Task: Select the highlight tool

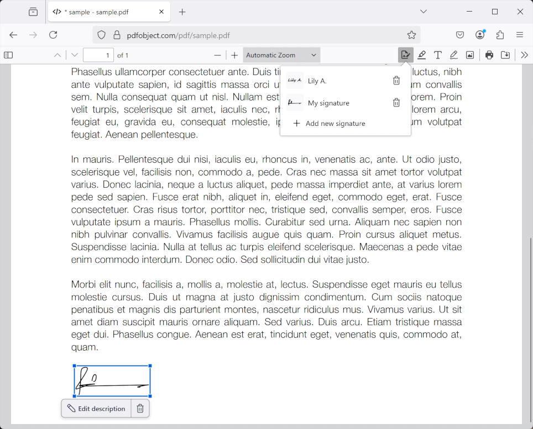Action: point(422,55)
